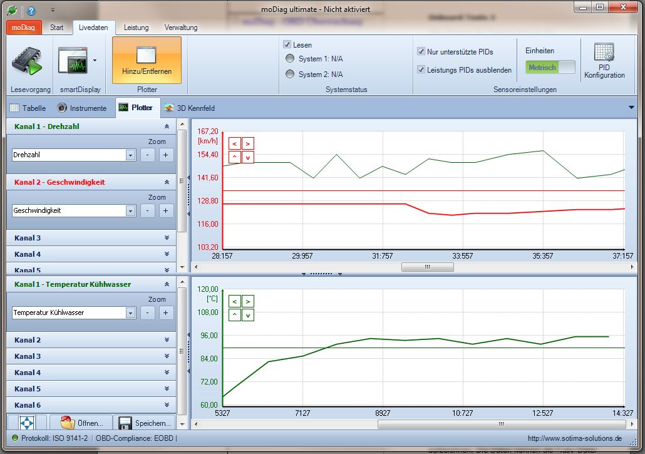
Task: Pan the green lower plot left with the arrow
Action: tap(235, 302)
